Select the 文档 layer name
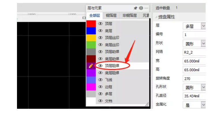 [109, 101]
